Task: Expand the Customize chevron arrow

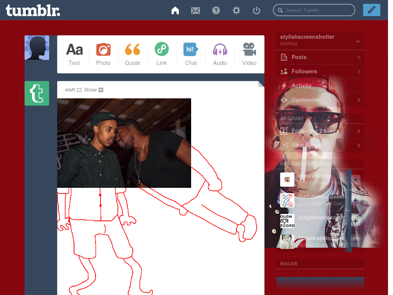Action: pyautogui.click(x=359, y=100)
